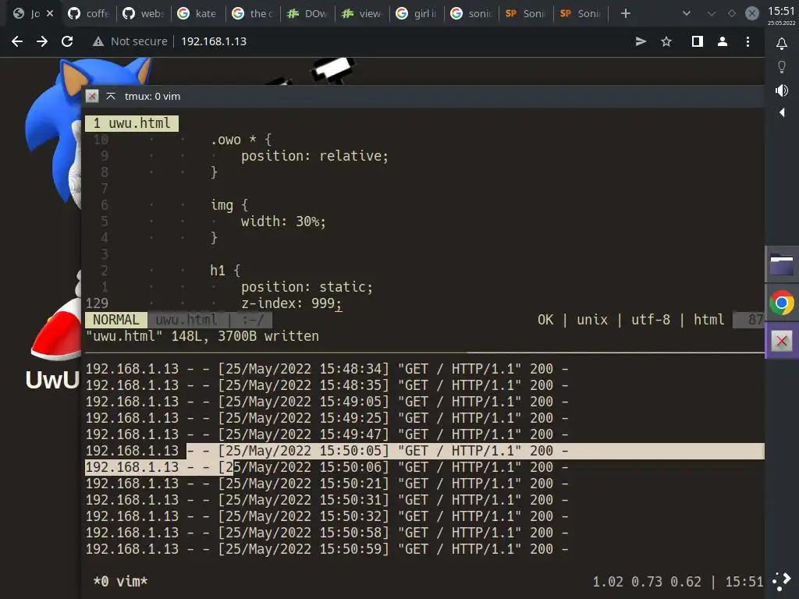
Task: Go back in Chrome history
Action: coord(17,41)
